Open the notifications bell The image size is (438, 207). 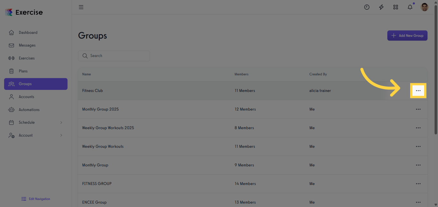(410, 7)
